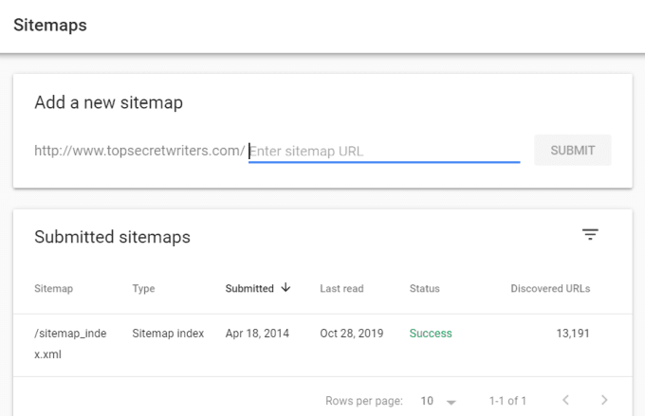Click the Status column header
Image resolution: width=645 pixels, height=416 pixels.
[424, 289]
